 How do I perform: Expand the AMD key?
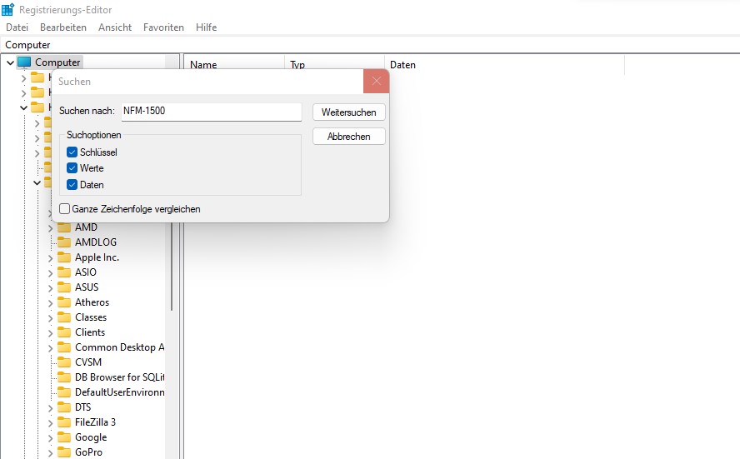50,228
